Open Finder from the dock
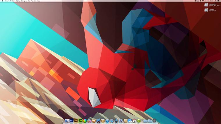 [67, 121]
